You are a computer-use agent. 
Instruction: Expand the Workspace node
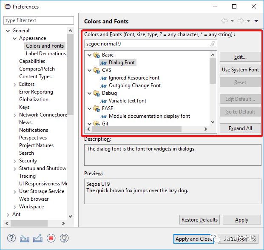click(14, 207)
